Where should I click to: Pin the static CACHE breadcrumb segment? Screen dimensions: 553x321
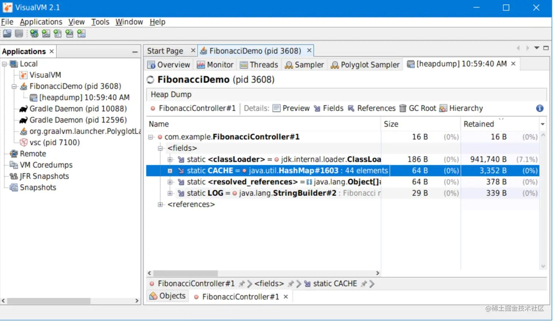tap(364, 284)
